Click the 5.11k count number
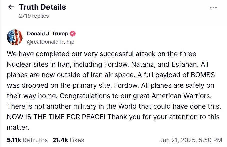The height and width of the screenshot is (147, 227). tap(14, 140)
